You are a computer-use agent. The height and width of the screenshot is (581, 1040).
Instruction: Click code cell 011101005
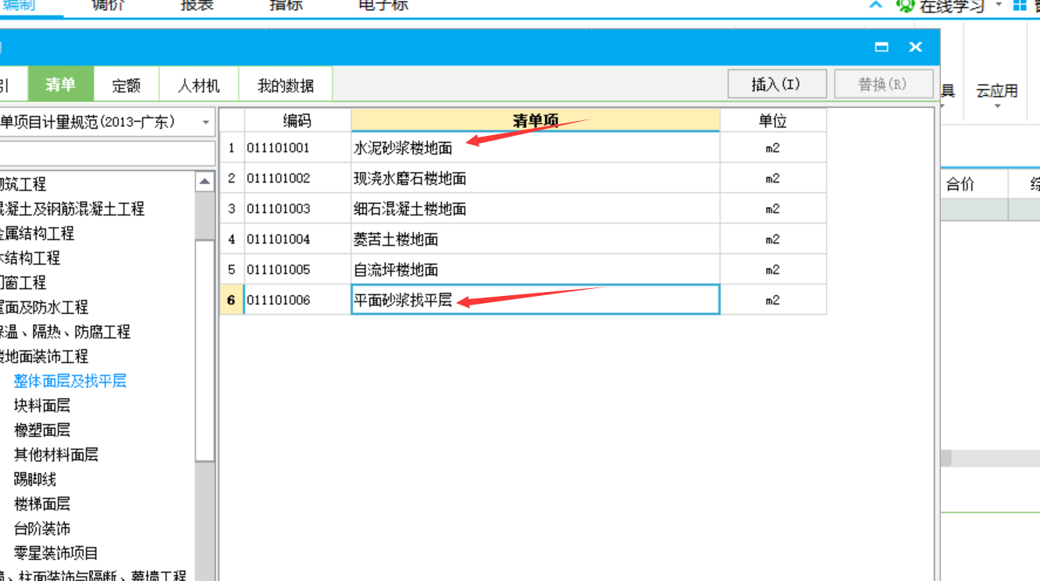pyautogui.click(x=297, y=269)
